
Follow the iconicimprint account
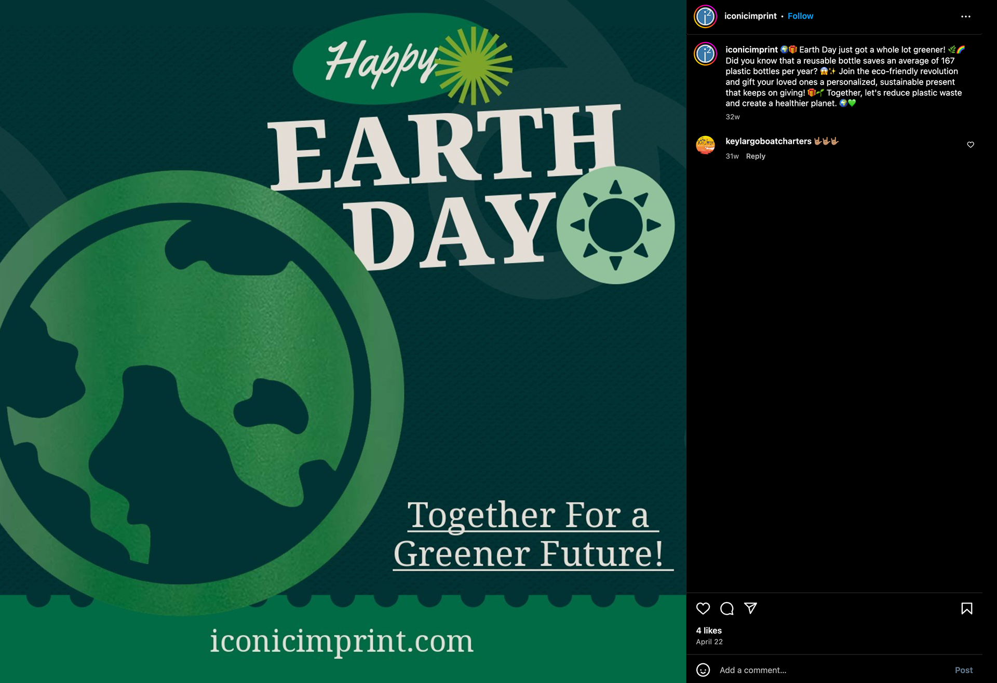pyautogui.click(x=800, y=16)
